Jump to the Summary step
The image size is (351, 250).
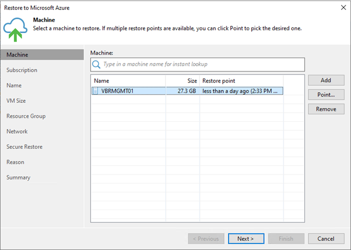(18, 178)
